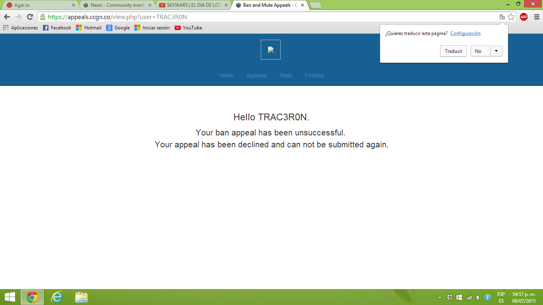
Task: Open File Explorer from the taskbar
Action: (x=81, y=297)
